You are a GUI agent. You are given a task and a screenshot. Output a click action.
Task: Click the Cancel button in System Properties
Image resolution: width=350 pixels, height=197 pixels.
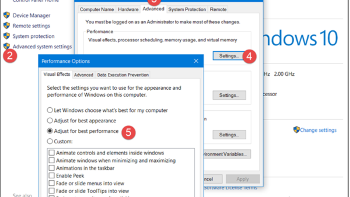coord(213,179)
